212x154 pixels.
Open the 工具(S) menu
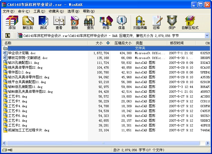point(39,11)
